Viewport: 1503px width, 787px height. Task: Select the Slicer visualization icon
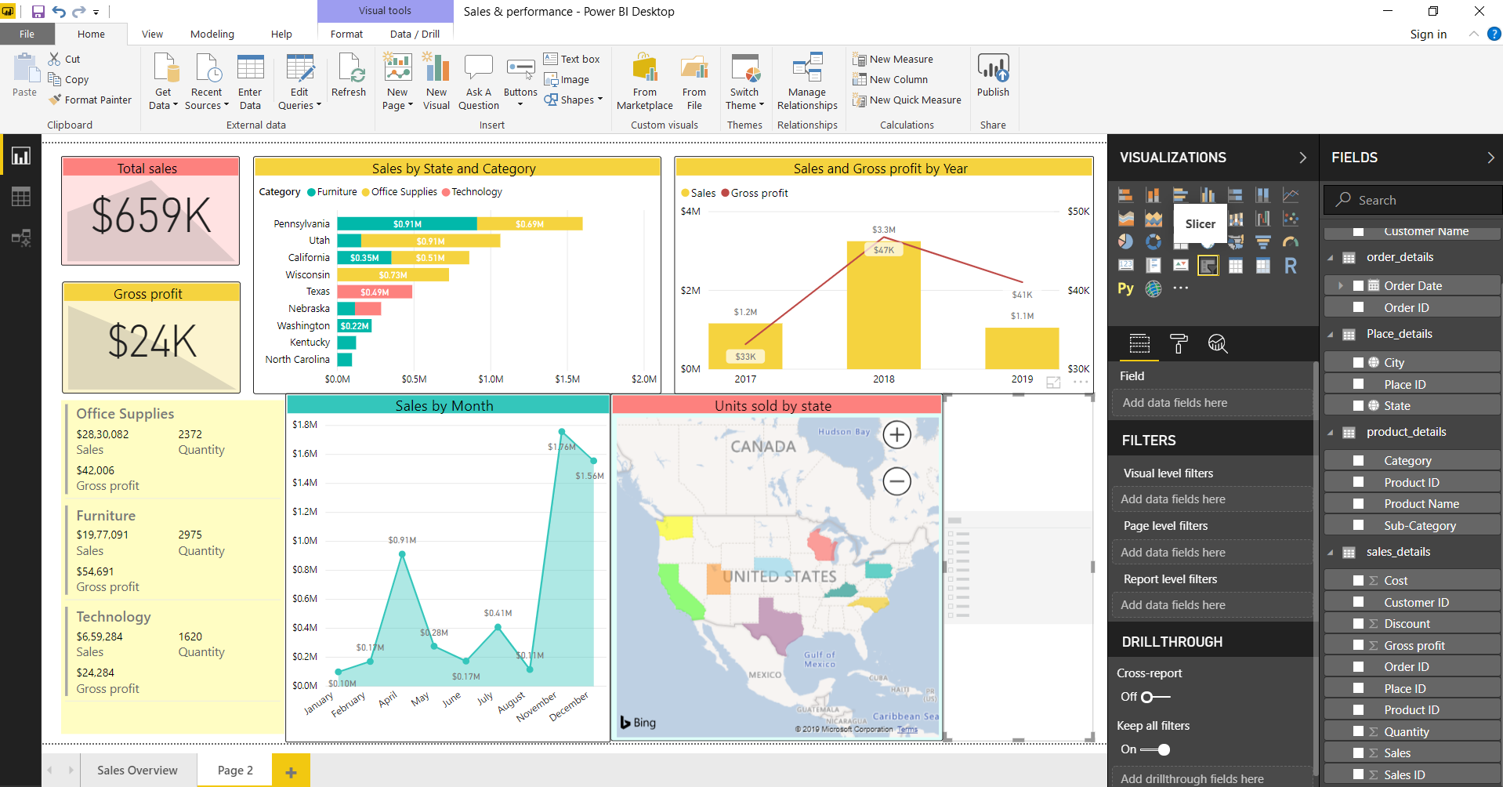coord(1208,266)
